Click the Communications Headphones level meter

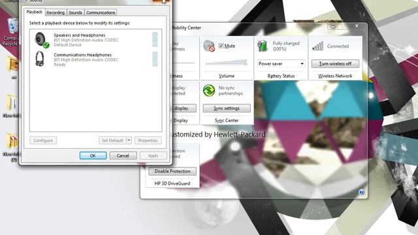click(155, 59)
